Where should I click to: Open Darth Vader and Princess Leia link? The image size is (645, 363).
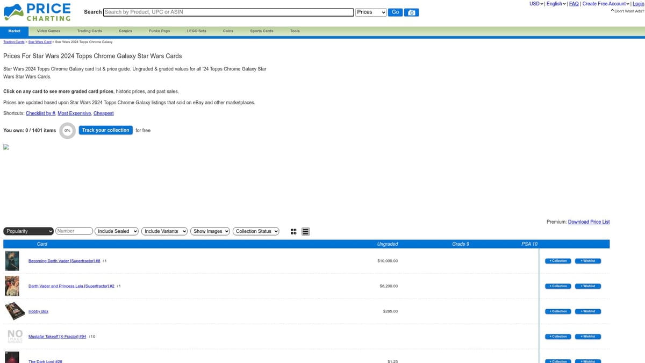click(71, 286)
